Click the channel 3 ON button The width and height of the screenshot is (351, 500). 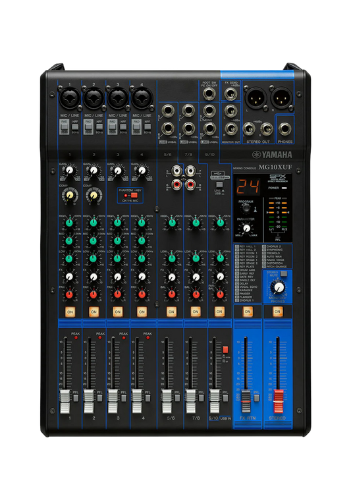tap(118, 312)
